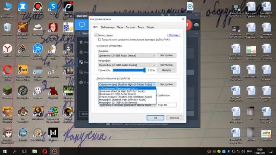Image resolution: width=276 pixels, height=155 pixels.
Task: Enable parallel saving to WAV files checkbox
Action: pos(100,40)
